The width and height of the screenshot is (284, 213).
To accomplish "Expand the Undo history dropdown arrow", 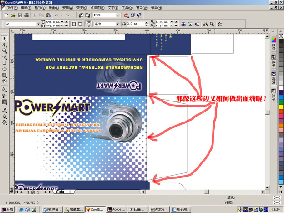I will (x=61, y=15).
